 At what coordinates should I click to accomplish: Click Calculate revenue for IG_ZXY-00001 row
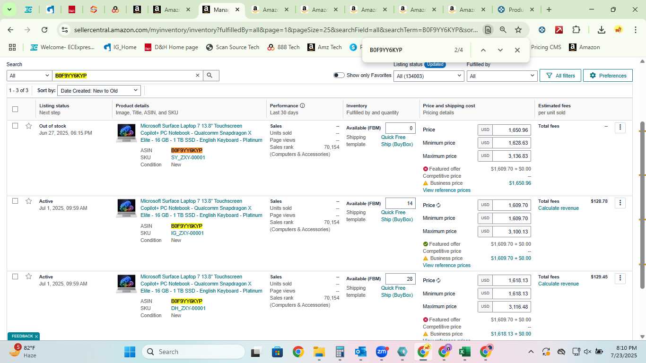(559, 208)
